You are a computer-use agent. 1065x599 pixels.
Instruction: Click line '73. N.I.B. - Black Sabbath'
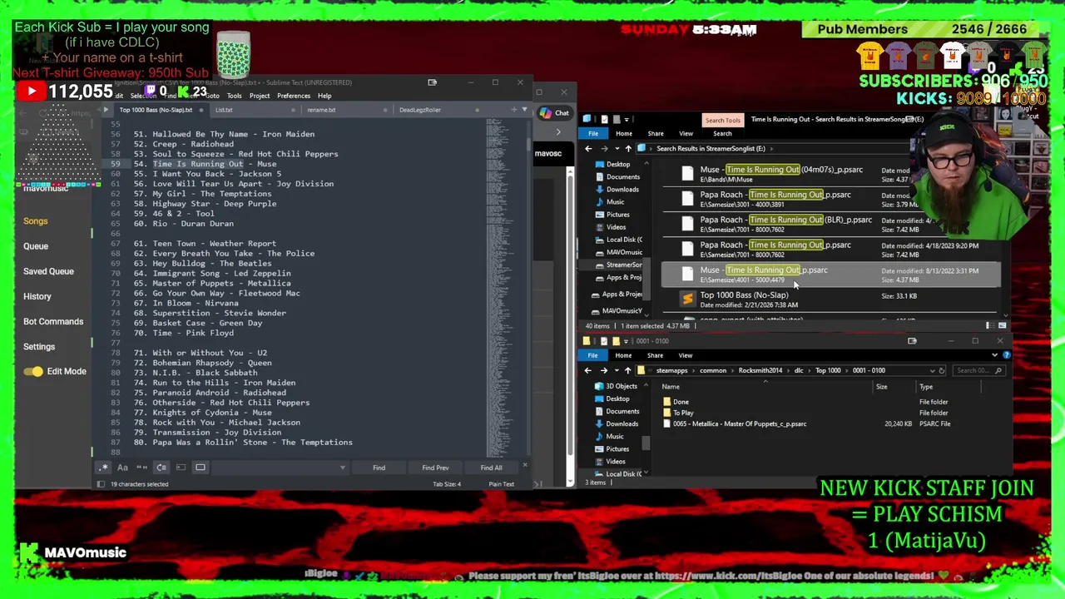click(x=196, y=373)
